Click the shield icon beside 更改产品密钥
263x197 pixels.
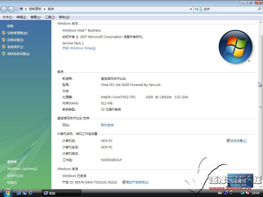pyautogui.click(x=124, y=182)
